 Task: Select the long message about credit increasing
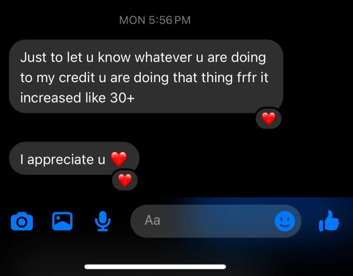(x=146, y=77)
